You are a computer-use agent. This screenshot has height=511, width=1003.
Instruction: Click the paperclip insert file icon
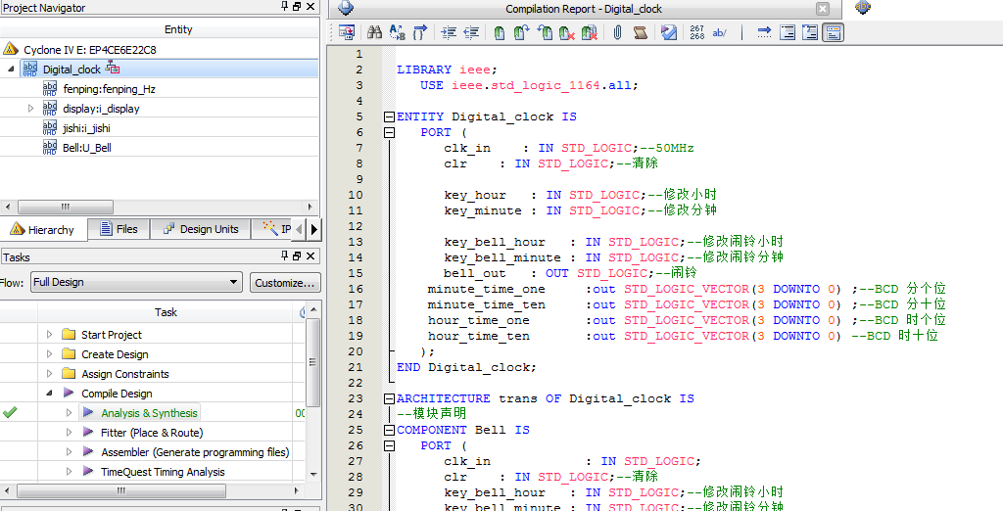point(617,32)
